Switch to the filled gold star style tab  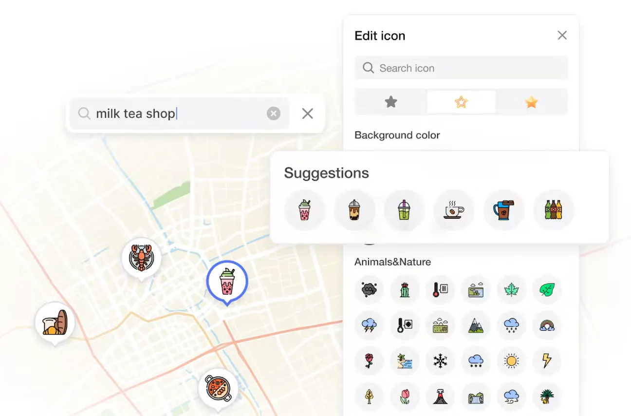click(x=531, y=102)
